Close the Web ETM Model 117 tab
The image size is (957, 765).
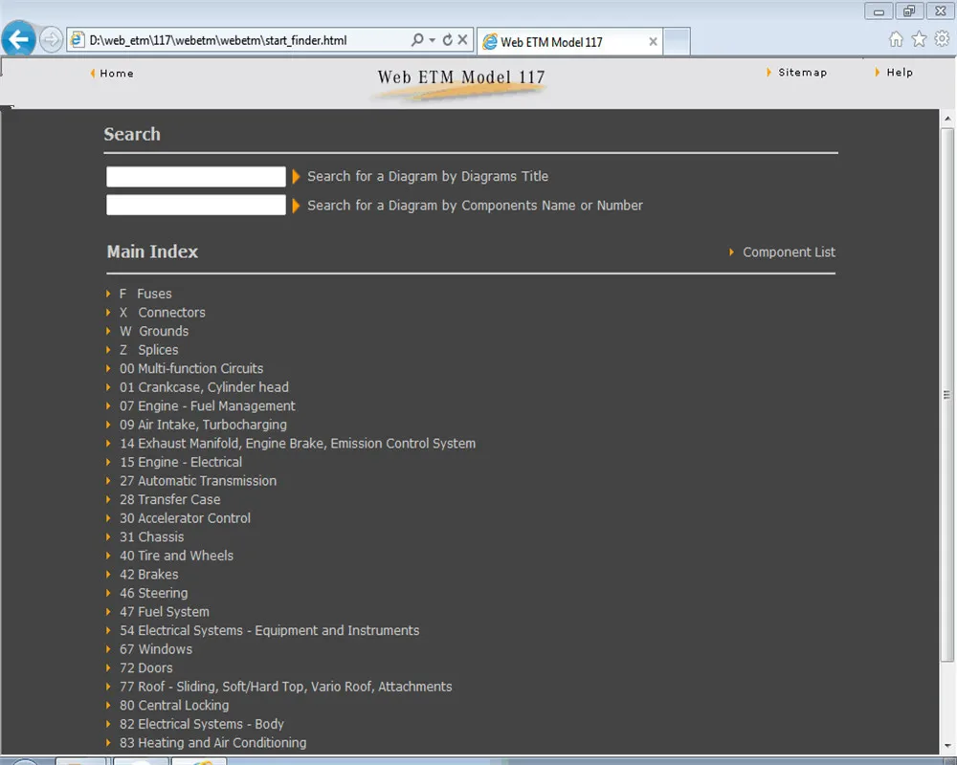tap(653, 41)
